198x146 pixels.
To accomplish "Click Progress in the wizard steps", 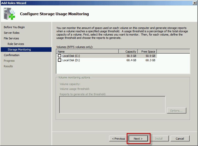I will tap(9, 61).
